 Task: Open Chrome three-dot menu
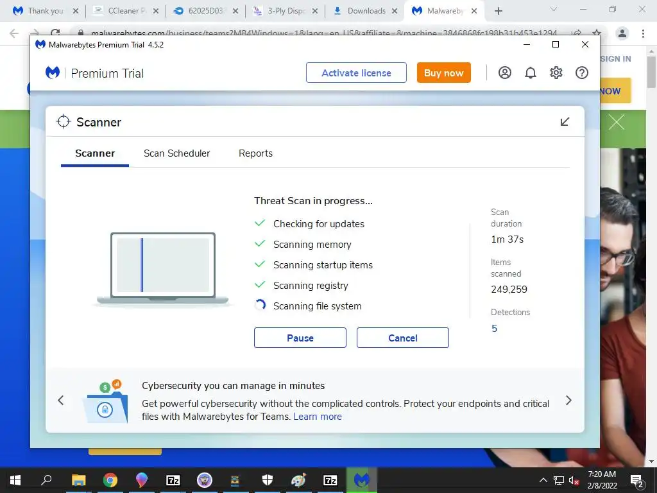click(643, 33)
